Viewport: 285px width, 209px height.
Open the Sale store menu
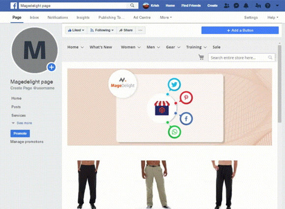click(217, 47)
